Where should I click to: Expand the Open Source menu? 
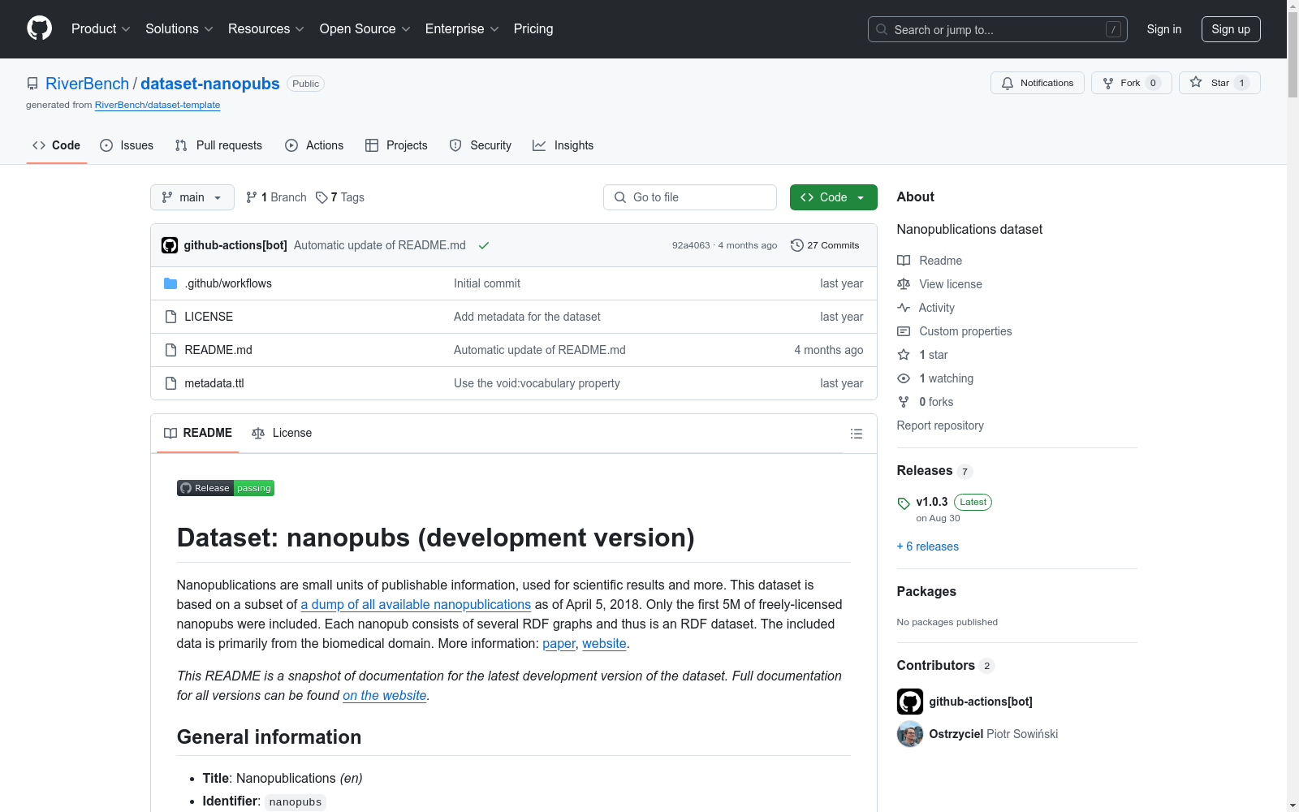365,29
